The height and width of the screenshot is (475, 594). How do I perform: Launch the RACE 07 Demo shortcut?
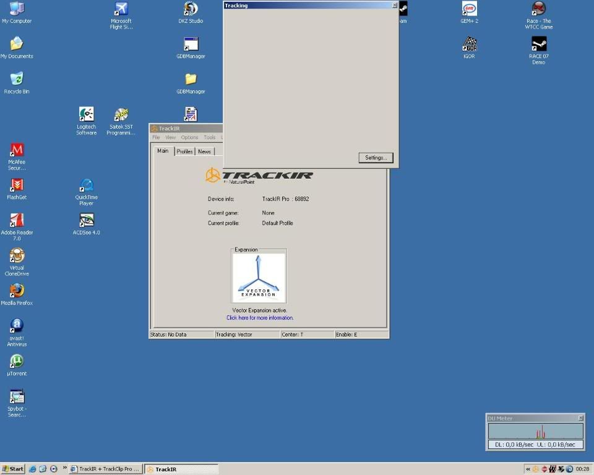click(x=539, y=45)
